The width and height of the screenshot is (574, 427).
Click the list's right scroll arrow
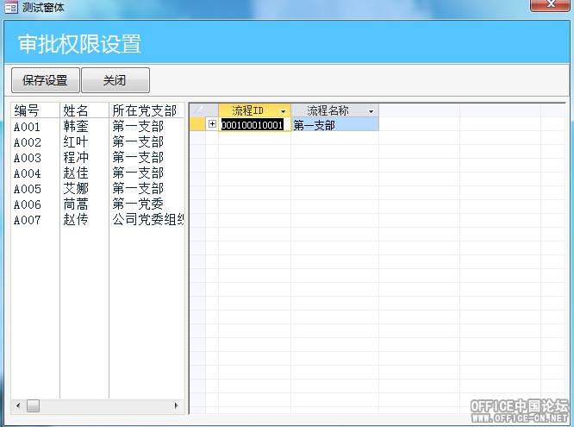pos(176,405)
